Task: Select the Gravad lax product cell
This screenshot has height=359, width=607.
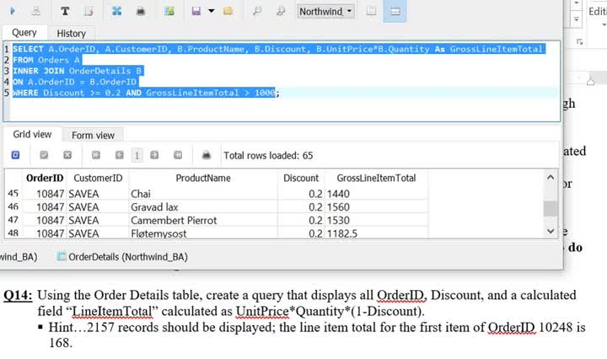Action: [203, 207]
